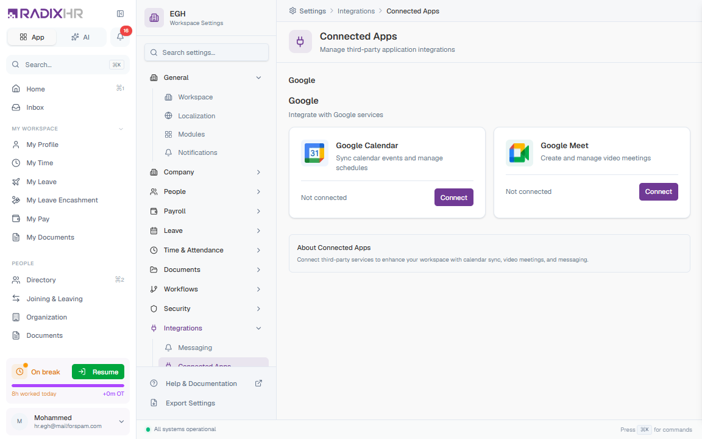
Task: Click the My Leave airplane icon
Action: pos(16,182)
